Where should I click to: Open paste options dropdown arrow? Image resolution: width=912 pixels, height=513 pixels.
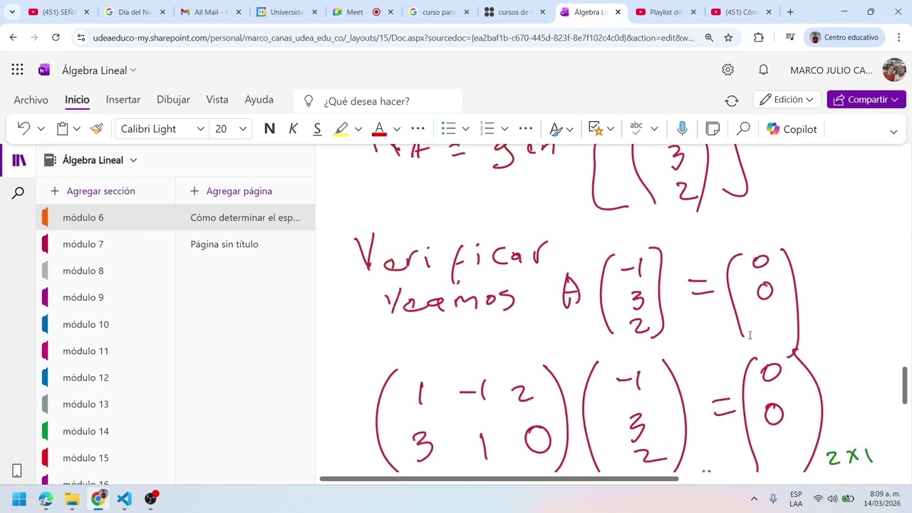point(76,129)
